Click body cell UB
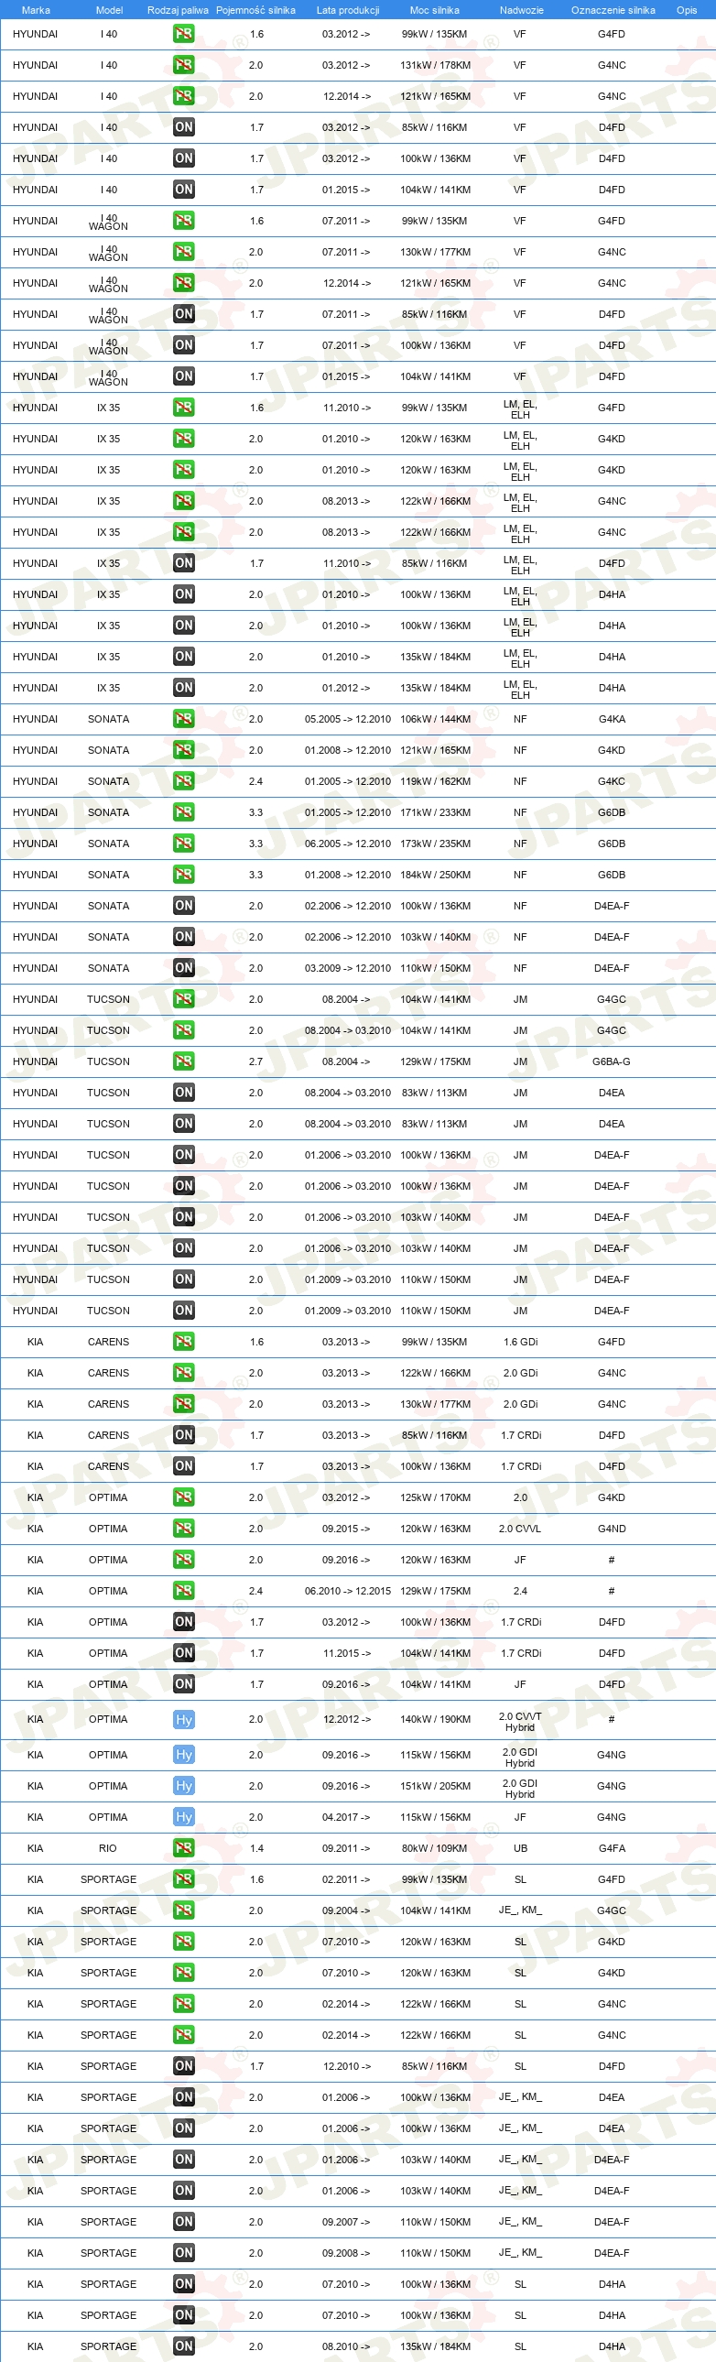Image resolution: width=716 pixels, height=2362 pixels. (x=520, y=1848)
